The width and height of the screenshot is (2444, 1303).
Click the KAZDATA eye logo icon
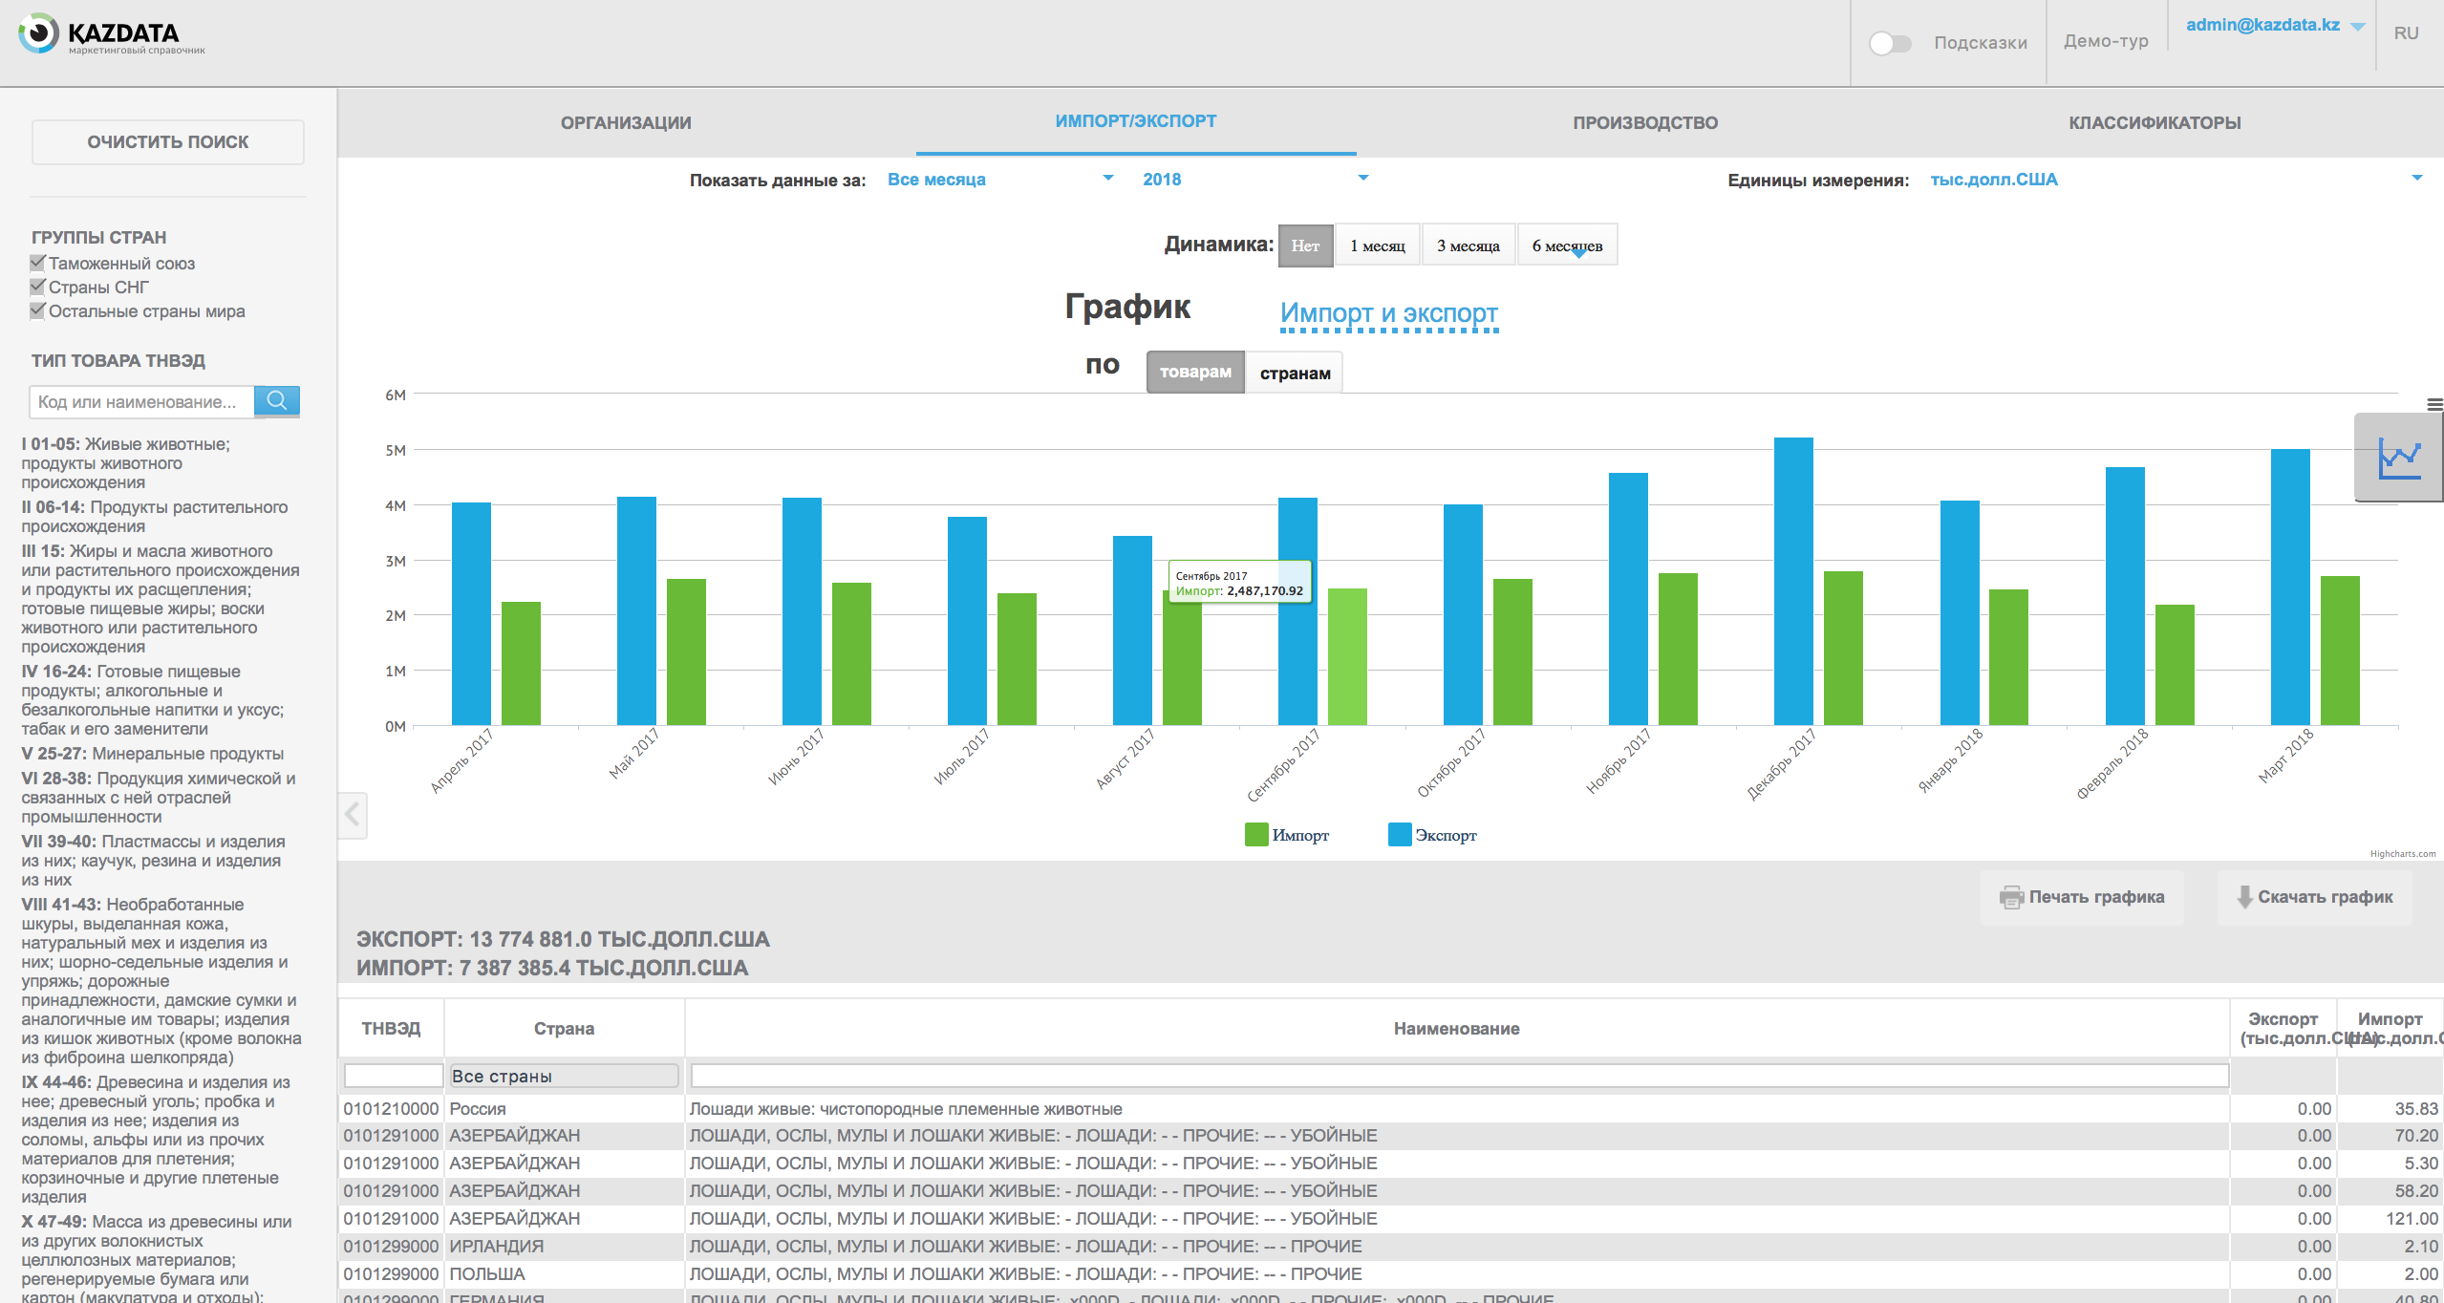click(x=39, y=33)
